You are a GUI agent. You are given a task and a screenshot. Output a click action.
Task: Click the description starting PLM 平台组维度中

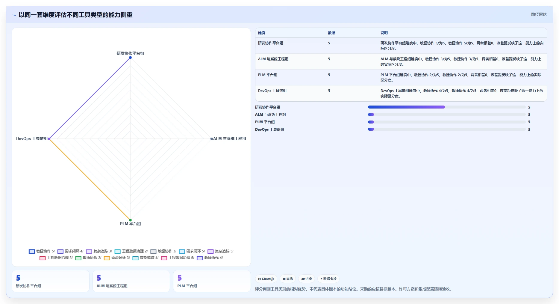[x=461, y=78]
